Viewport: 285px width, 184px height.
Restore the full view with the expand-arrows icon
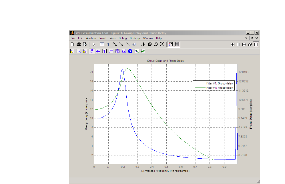162,44
